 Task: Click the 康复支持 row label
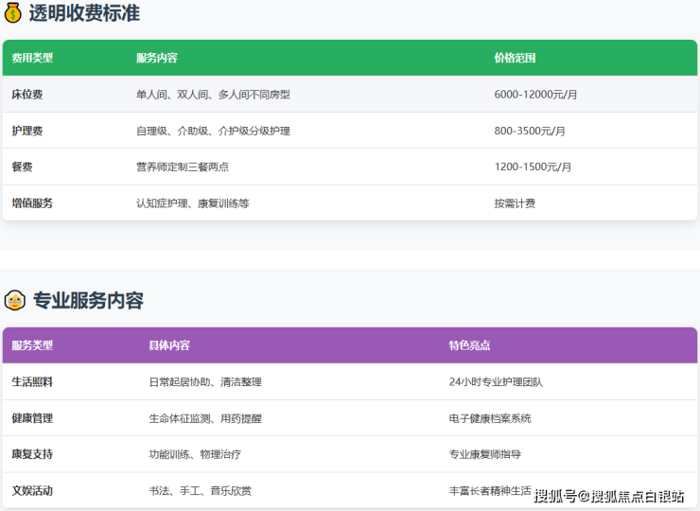(32, 454)
